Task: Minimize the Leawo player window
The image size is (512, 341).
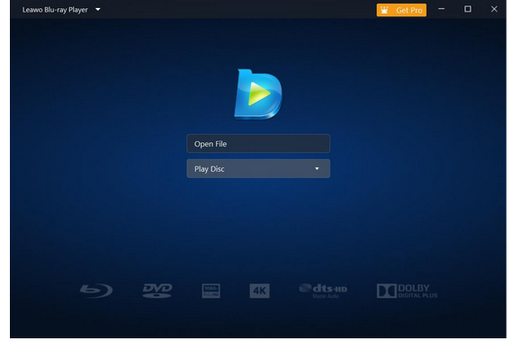Action: [x=442, y=9]
